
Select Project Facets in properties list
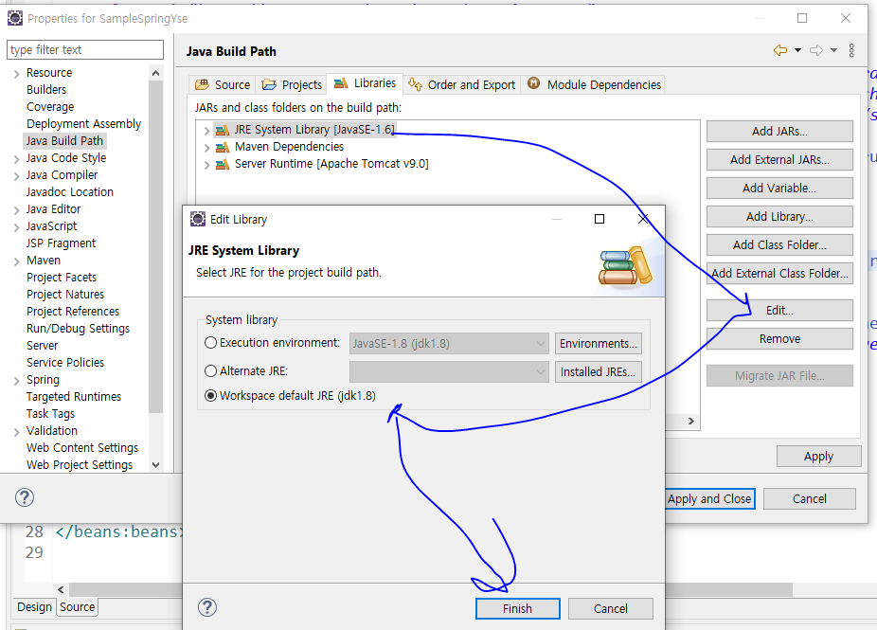(x=62, y=278)
